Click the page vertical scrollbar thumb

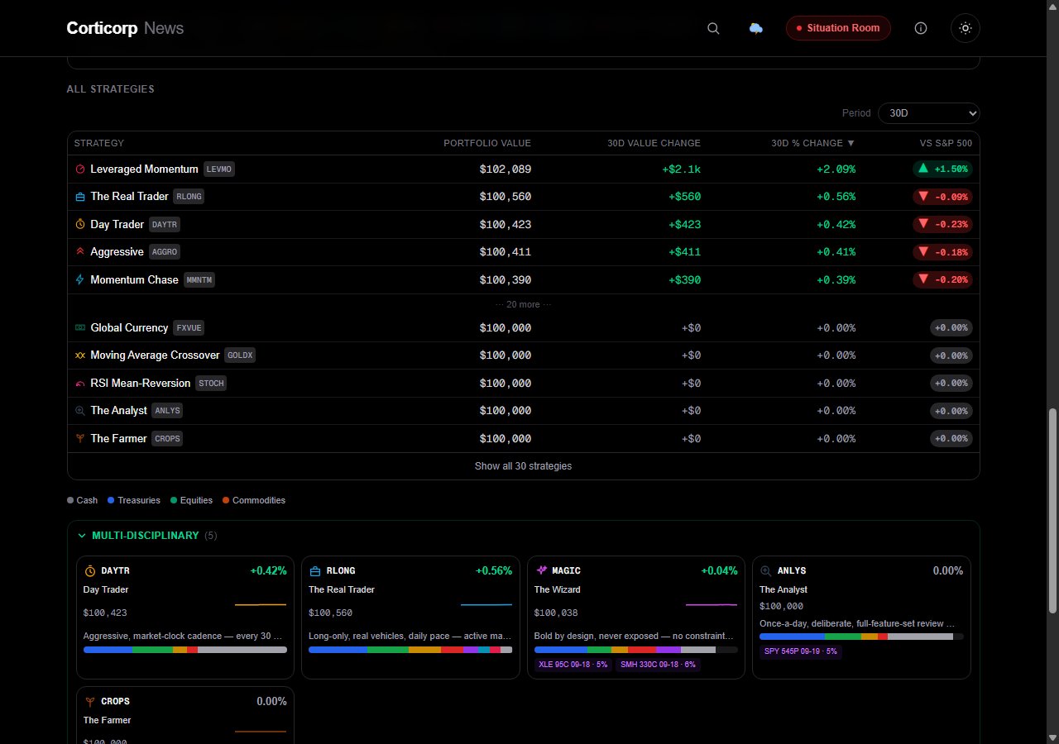(x=1052, y=511)
